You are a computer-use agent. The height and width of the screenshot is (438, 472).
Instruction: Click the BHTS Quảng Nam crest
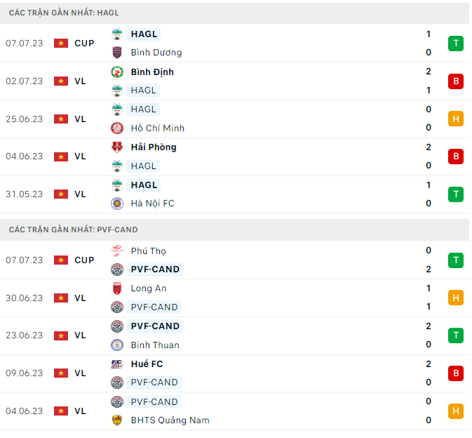[x=117, y=420]
